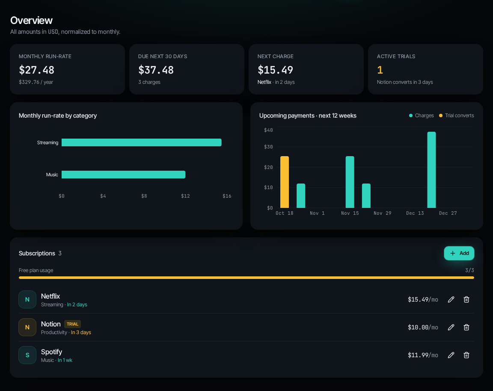Click 'Monthly run-rate by category' chart title
Image resolution: width=493 pixels, height=391 pixels.
[58, 116]
